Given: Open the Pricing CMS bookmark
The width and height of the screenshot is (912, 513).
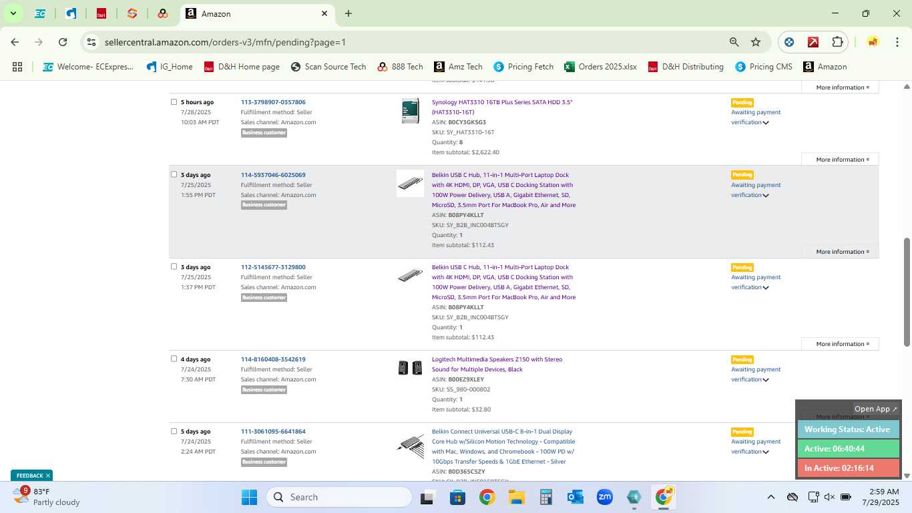Looking at the screenshot, I should [764, 67].
